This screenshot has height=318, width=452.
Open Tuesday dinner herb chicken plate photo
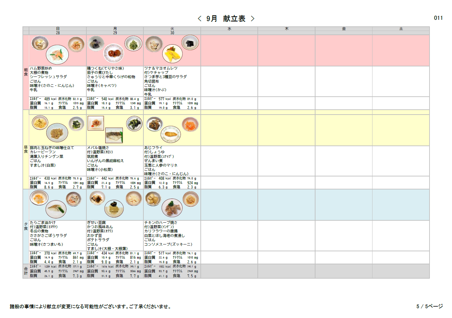(173, 208)
